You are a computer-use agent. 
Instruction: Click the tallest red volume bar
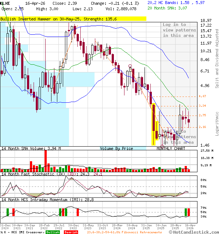(46, 160)
